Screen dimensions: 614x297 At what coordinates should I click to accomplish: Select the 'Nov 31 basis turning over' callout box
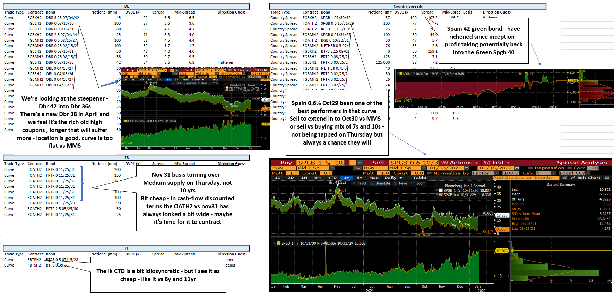click(188, 198)
